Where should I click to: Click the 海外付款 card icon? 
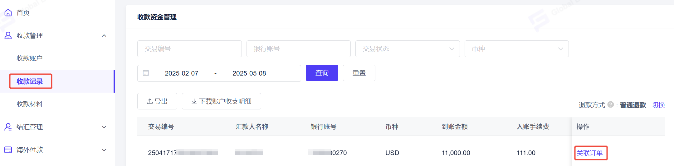(8, 150)
